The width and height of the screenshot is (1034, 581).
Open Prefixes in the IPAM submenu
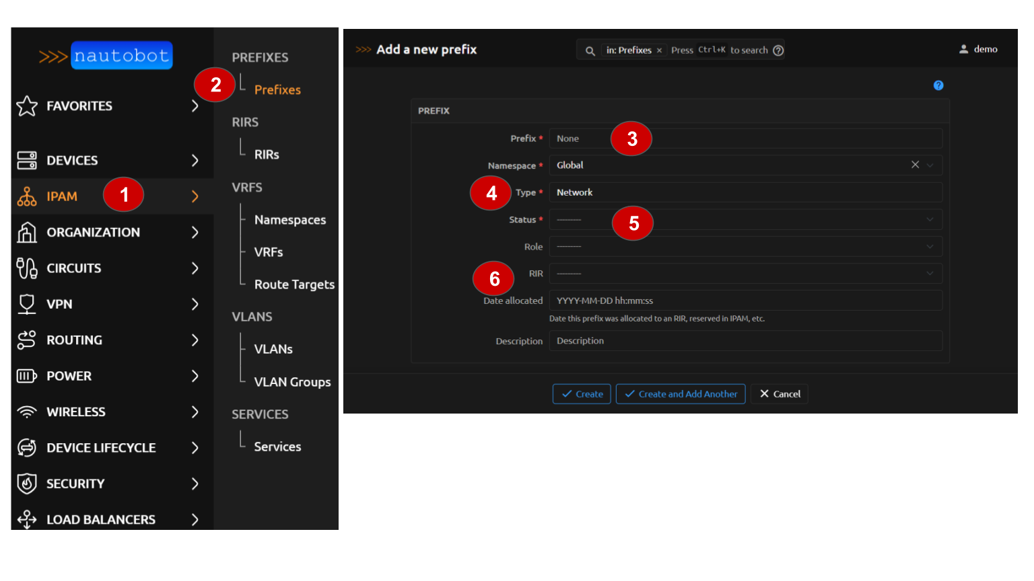pyautogui.click(x=277, y=89)
